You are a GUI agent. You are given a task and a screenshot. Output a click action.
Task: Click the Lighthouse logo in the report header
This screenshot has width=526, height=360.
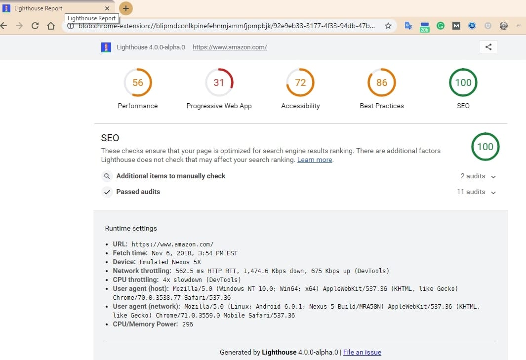[106, 47]
